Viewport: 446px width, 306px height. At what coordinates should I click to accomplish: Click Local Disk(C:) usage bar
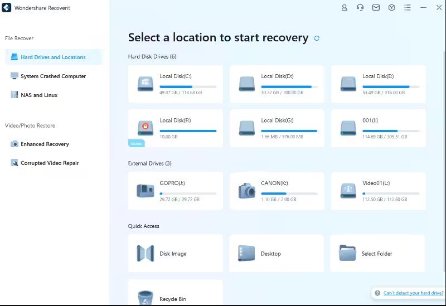click(188, 87)
